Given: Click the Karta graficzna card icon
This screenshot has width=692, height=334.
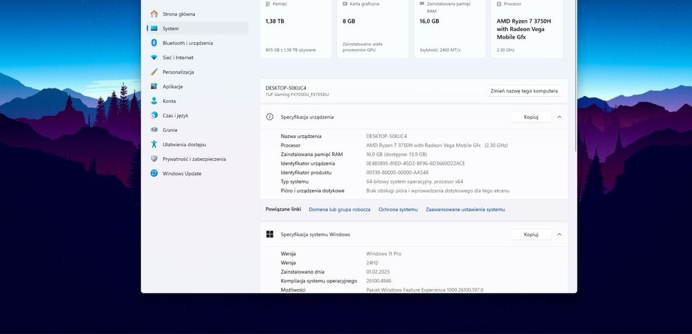Looking at the screenshot, I should tap(345, 3).
